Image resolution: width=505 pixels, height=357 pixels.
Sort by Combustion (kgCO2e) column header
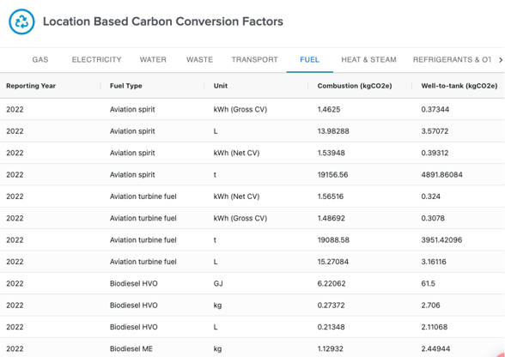pos(355,86)
